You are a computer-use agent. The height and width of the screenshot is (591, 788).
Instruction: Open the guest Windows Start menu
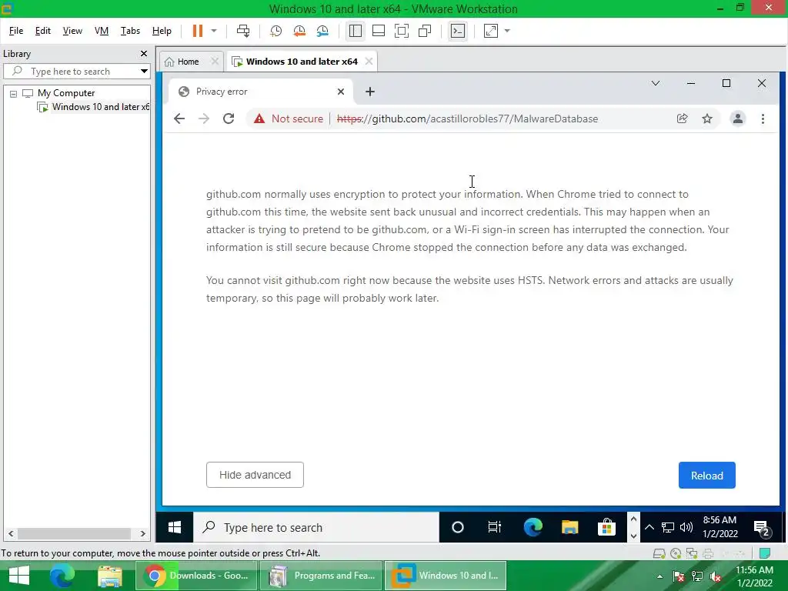click(175, 527)
